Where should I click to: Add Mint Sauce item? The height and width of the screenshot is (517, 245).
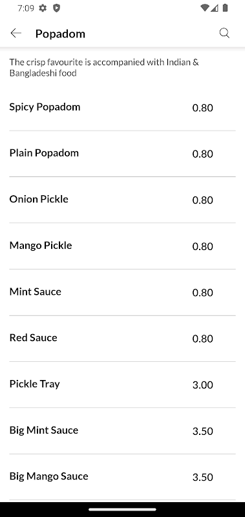point(122,293)
